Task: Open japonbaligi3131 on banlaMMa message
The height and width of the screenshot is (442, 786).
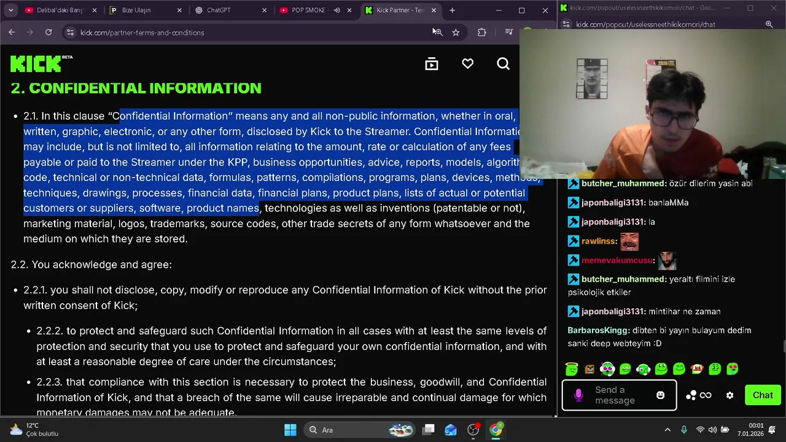Action: (x=613, y=203)
